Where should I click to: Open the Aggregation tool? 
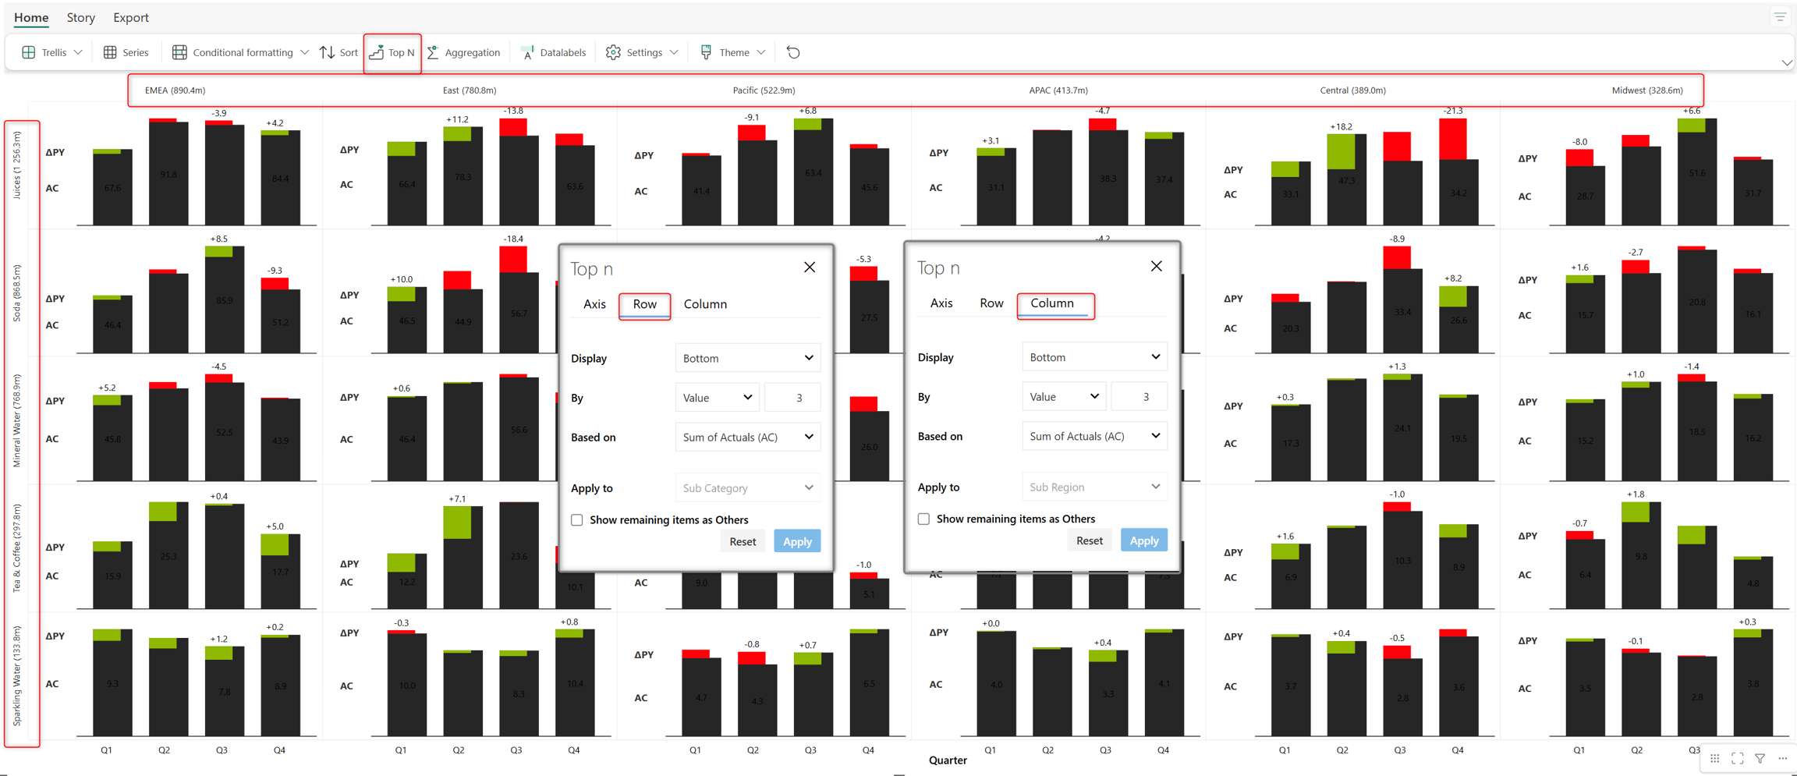tap(464, 52)
